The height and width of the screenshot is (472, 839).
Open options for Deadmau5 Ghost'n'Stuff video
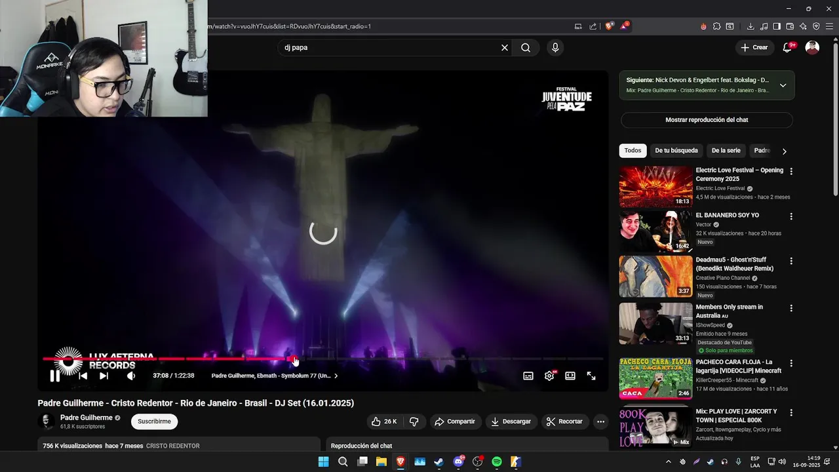(791, 261)
